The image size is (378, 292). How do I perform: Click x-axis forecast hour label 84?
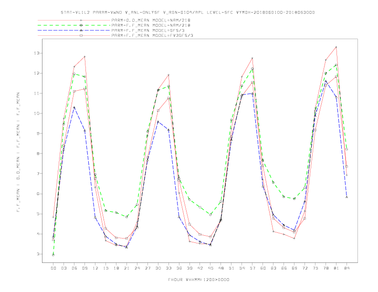(346, 268)
